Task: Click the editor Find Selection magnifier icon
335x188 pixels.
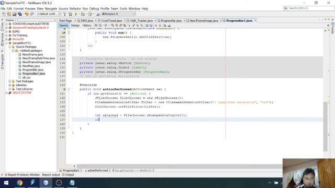Action: tap(113, 26)
